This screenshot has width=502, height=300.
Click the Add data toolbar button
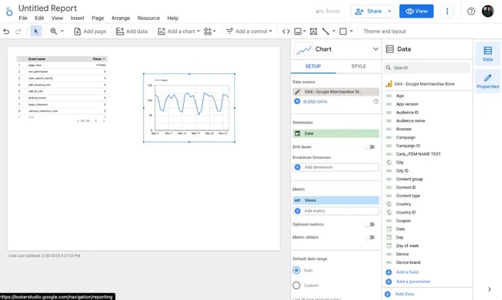point(132,32)
